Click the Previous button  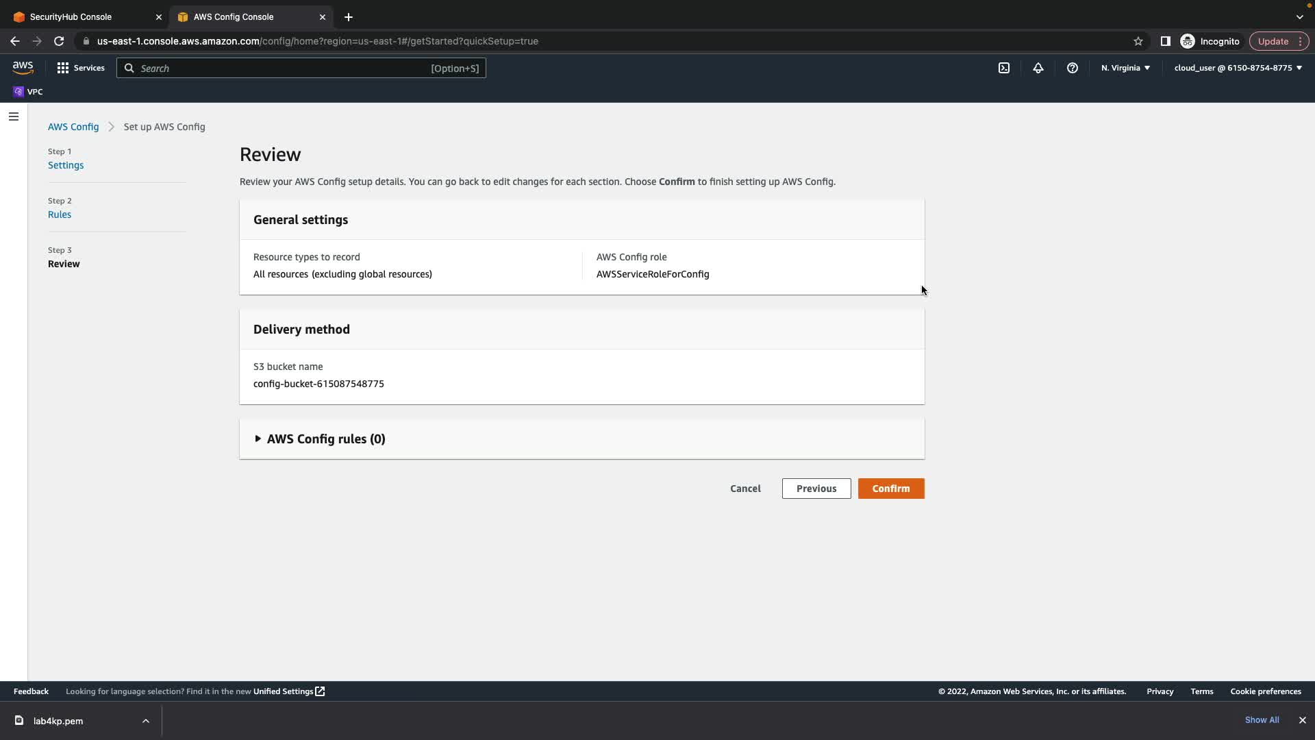click(816, 489)
